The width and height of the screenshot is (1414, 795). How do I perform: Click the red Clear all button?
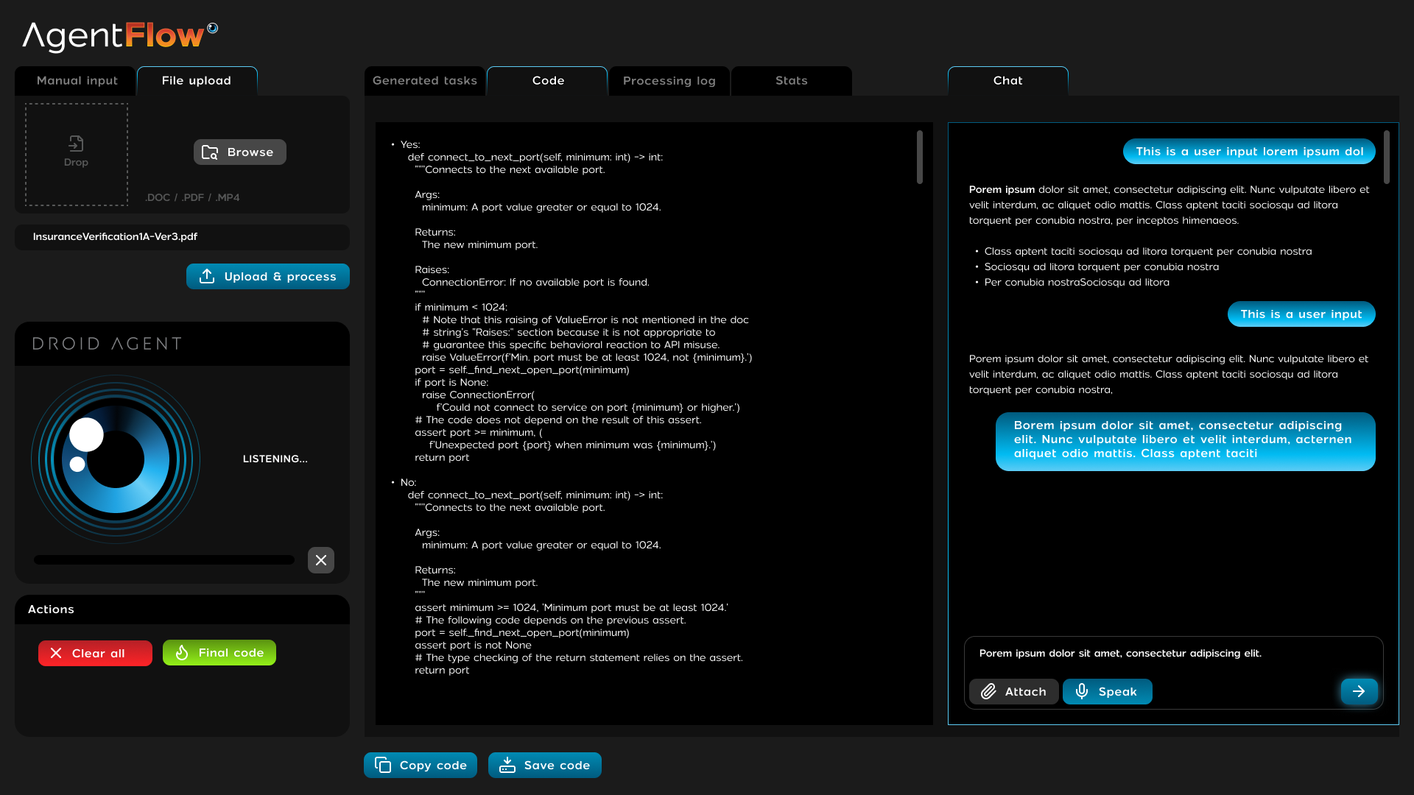[95, 653]
